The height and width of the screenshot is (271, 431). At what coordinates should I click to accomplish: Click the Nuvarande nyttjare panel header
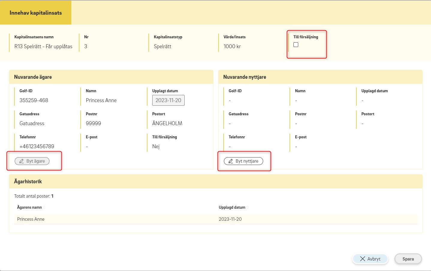(x=320, y=77)
